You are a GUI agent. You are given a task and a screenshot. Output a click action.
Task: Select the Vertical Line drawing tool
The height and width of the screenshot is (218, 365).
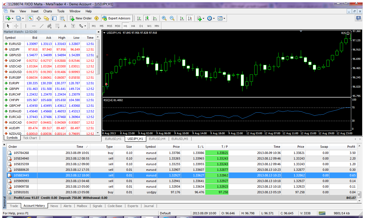(x=26, y=26)
